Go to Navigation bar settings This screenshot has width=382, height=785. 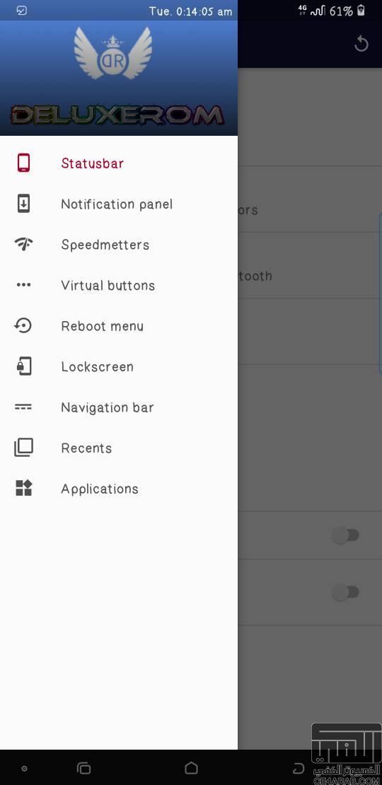click(119, 407)
